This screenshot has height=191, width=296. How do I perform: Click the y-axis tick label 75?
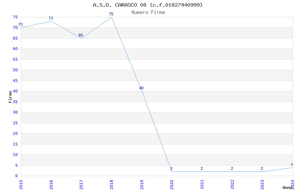(x=15, y=17)
